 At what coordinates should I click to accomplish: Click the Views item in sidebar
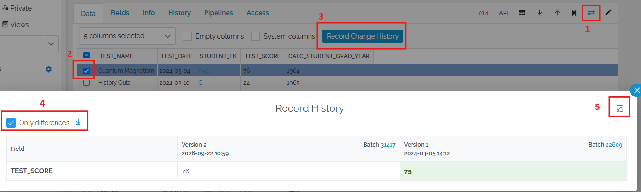[x=15, y=24]
